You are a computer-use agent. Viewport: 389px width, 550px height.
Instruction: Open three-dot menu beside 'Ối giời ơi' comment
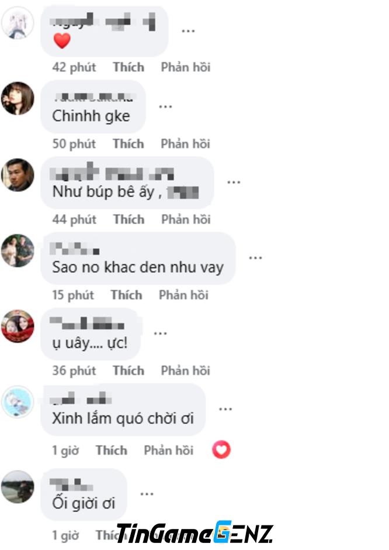point(147,494)
